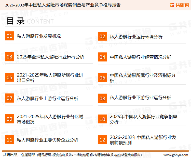Go to 私人游艇行业下游行业运行分析
Viewport: 191px width, 158px height.
point(140,98)
